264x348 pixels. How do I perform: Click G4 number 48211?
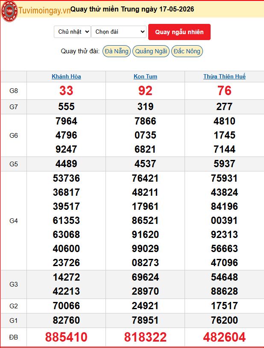tap(145, 192)
